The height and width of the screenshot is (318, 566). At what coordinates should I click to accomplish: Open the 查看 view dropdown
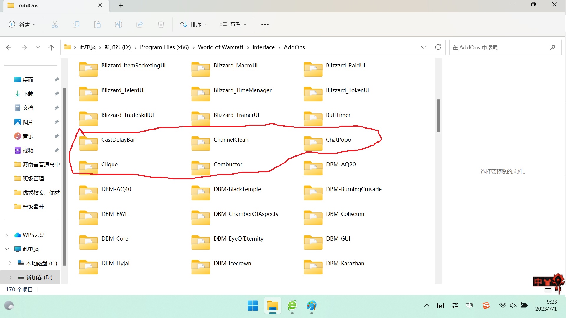click(233, 24)
